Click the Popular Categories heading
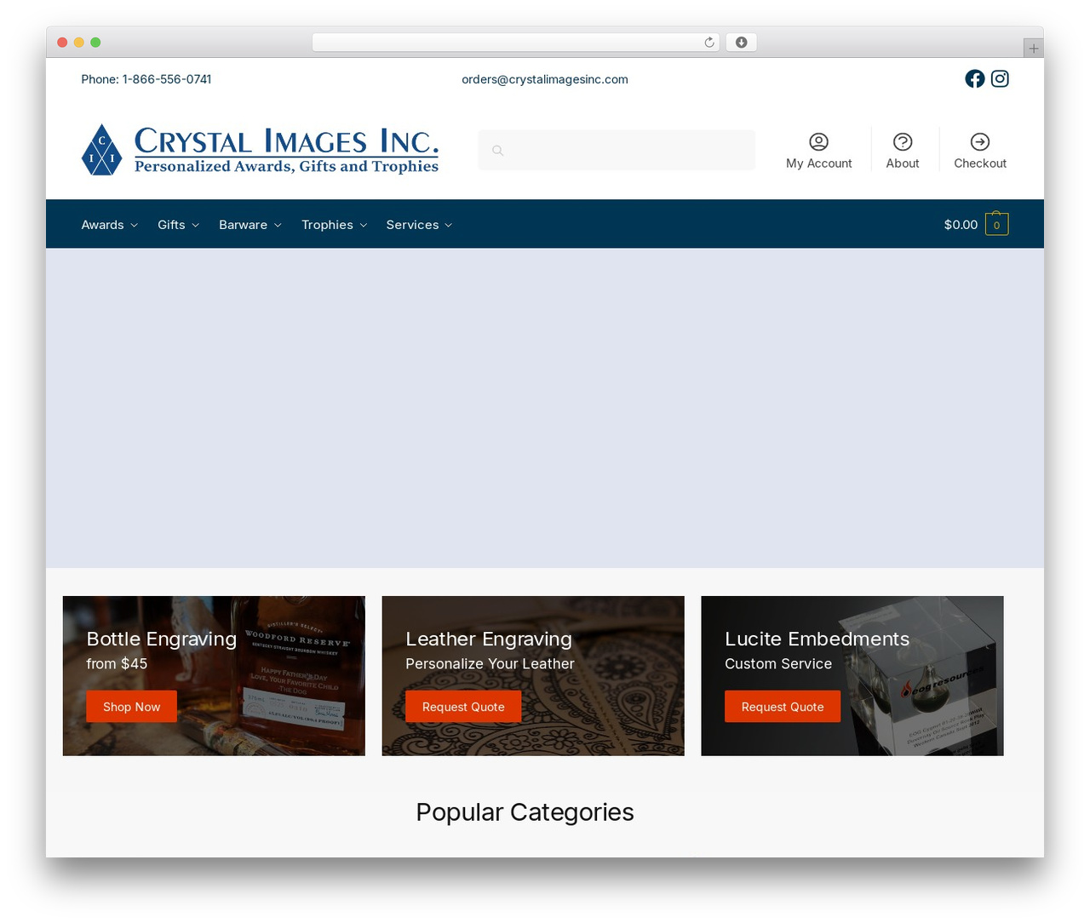 (525, 812)
